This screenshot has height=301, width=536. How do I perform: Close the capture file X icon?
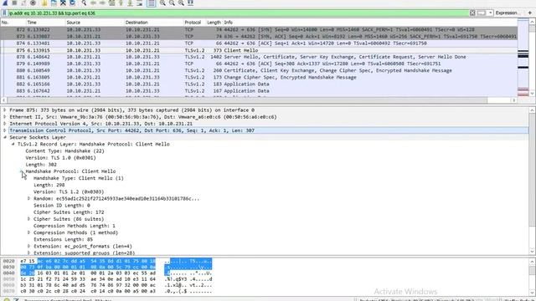pyautogui.click(x=63, y=3)
